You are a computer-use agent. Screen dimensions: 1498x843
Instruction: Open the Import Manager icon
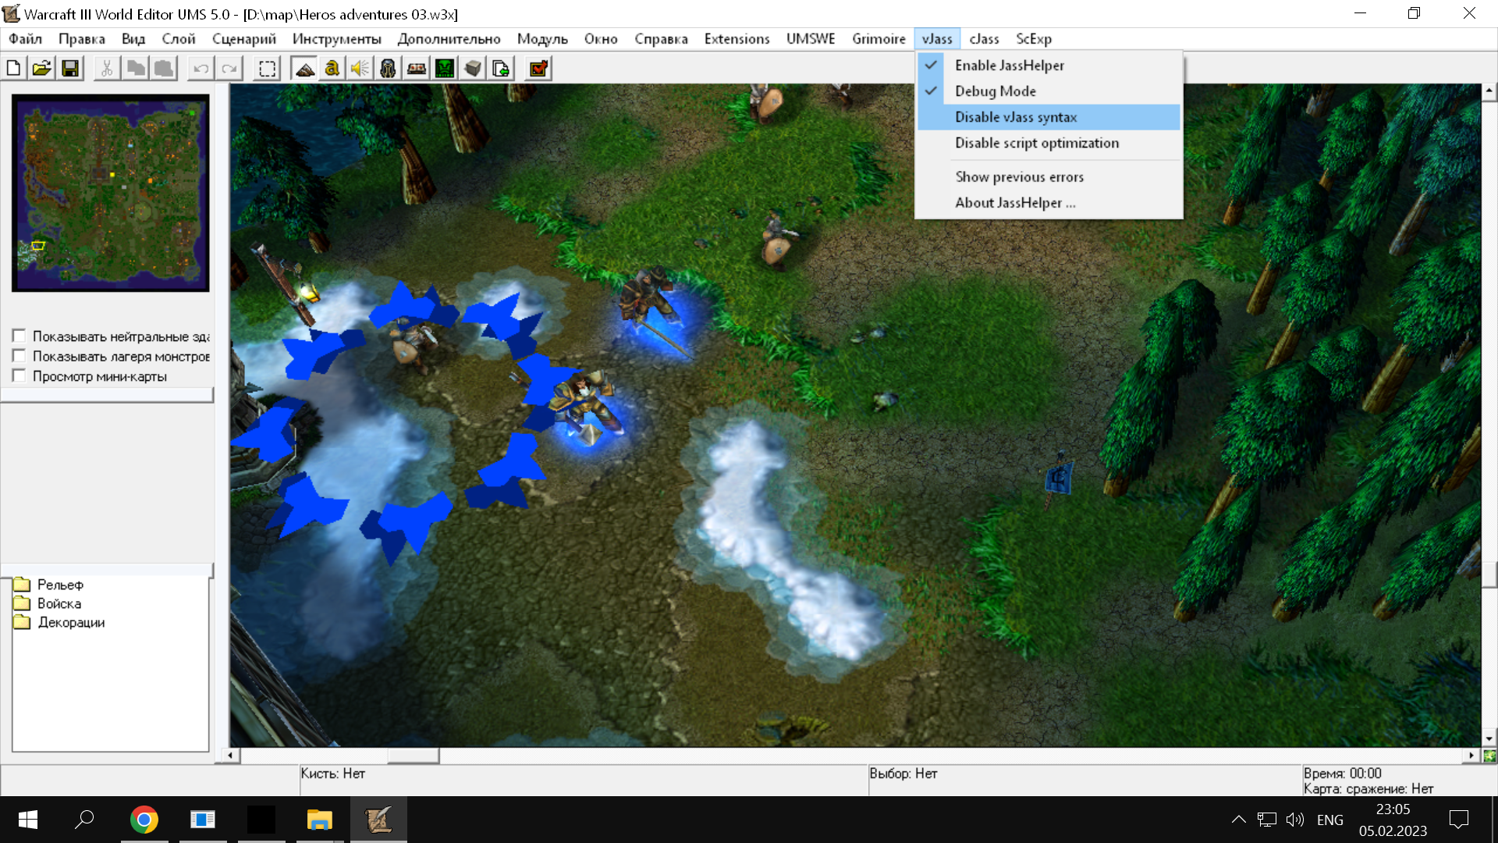[501, 69]
